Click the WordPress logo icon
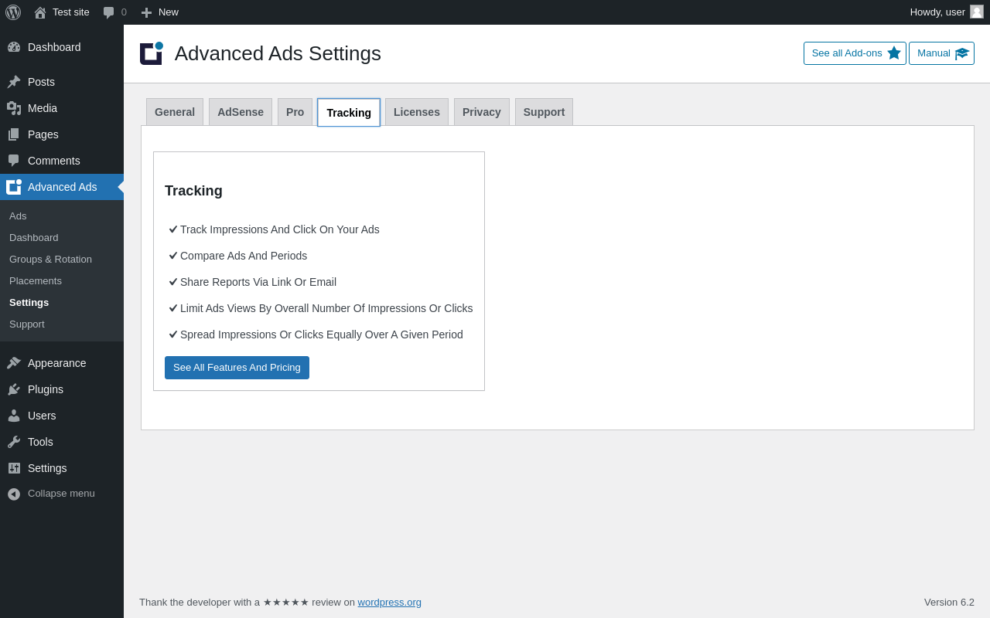 (13, 12)
